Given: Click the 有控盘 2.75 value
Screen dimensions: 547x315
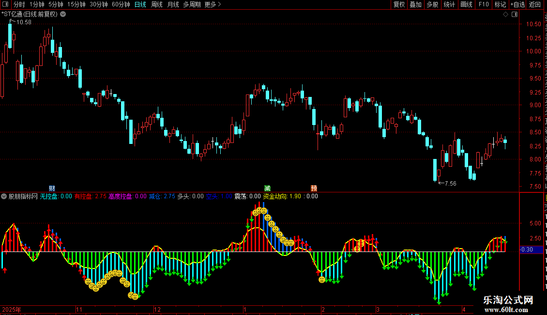Looking at the screenshot, I should [91, 196].
